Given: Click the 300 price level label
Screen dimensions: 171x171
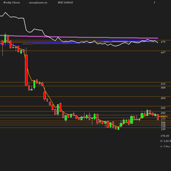Looking at the screenshot, I should click(x=163, y=88).
